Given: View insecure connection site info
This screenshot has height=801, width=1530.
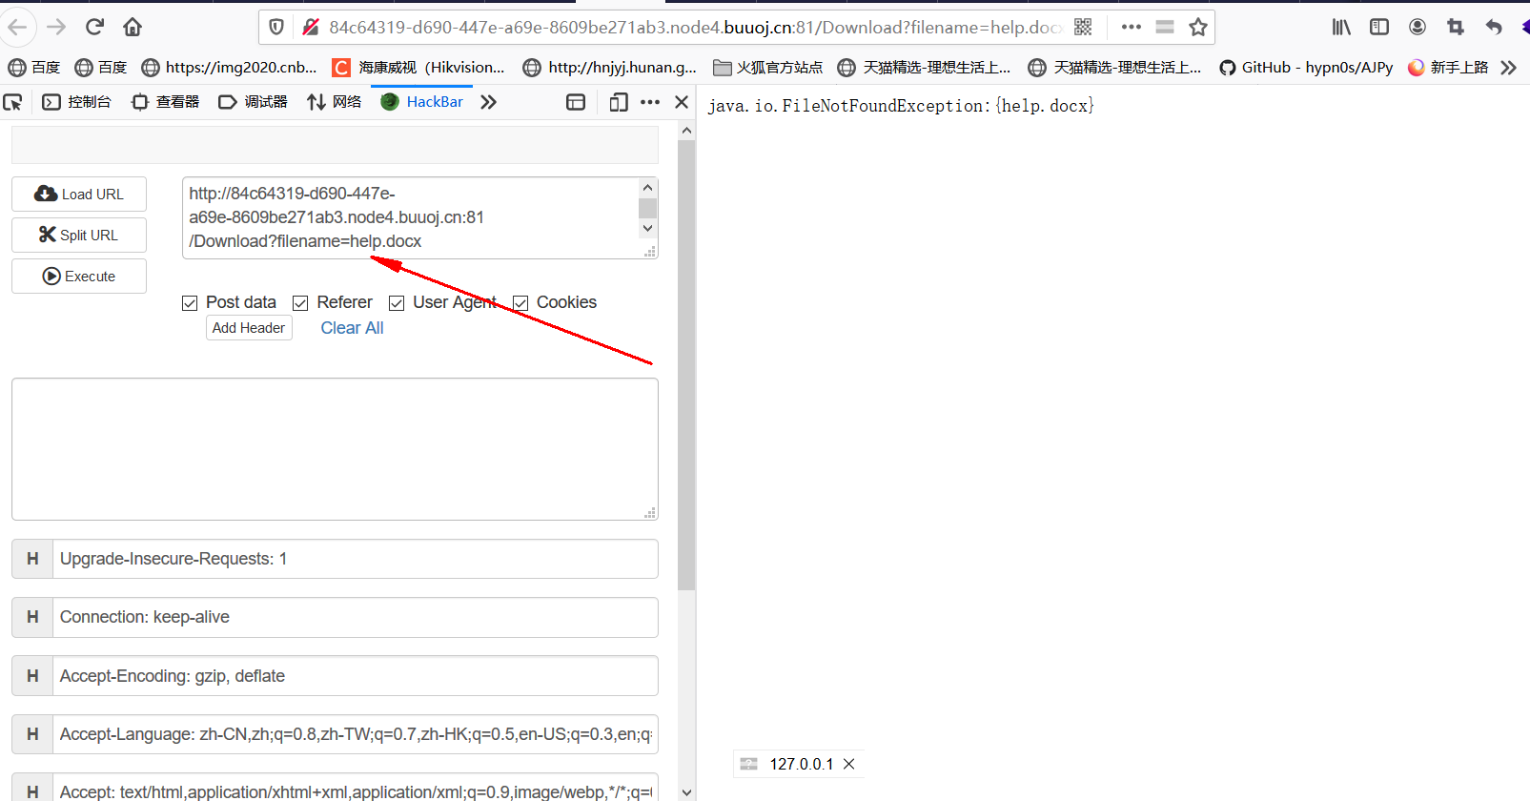Looking at the screenshot, I should pos(310,28).
